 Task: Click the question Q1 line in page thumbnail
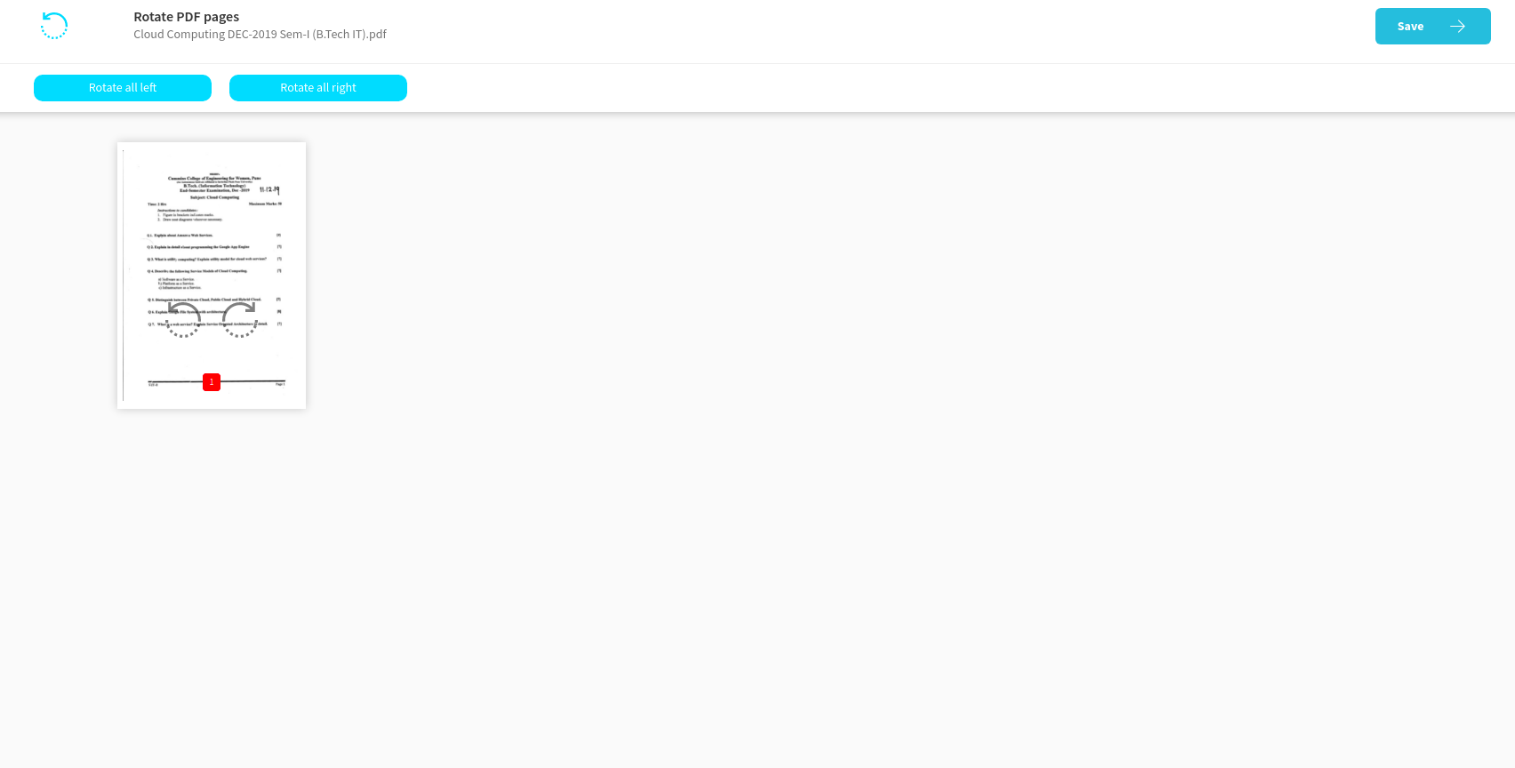tap(180, 236)
